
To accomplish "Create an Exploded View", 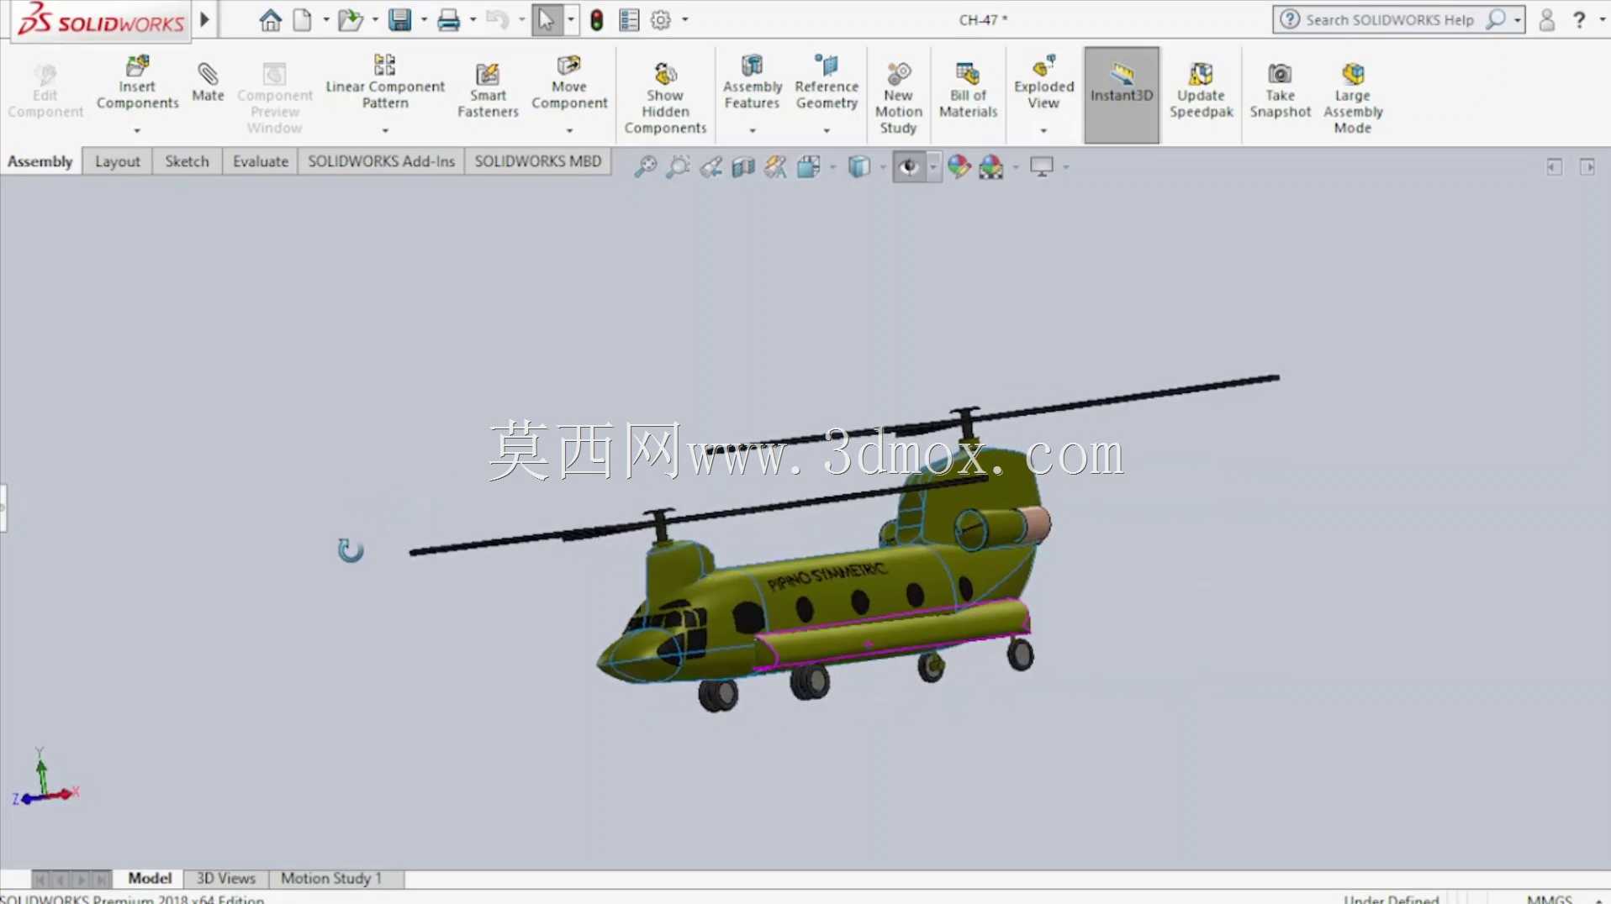I will coord(1043,82).
